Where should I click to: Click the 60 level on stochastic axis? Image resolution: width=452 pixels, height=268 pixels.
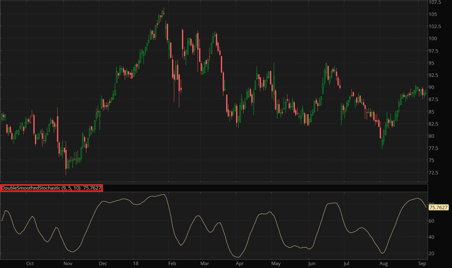(x=432, y=220)
